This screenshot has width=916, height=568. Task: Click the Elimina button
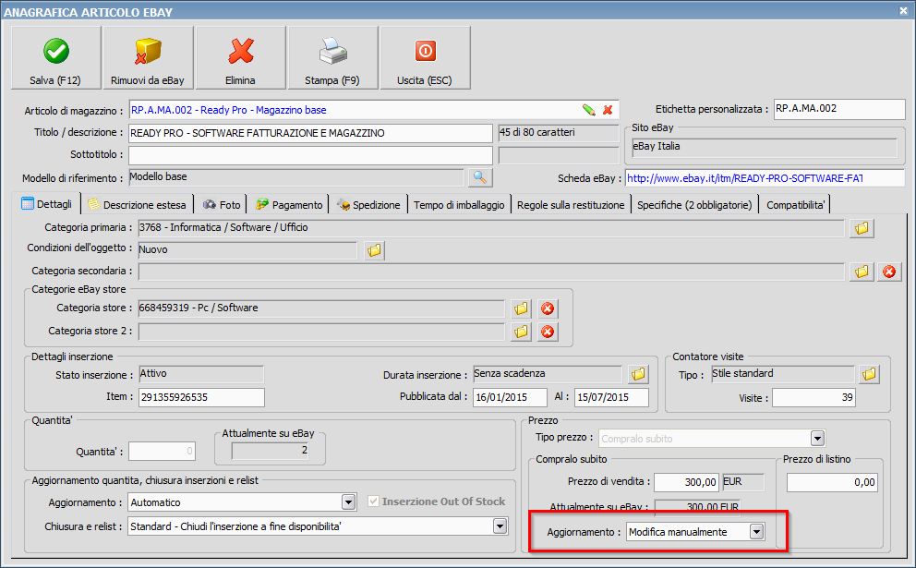(240, 58)
